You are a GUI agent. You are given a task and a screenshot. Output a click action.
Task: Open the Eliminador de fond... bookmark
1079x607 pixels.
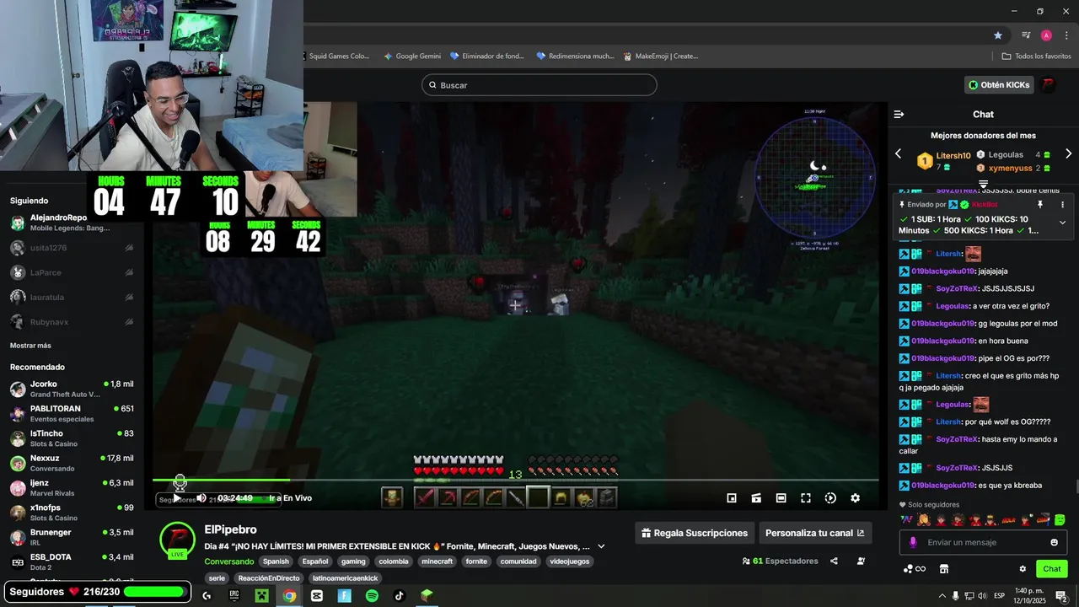pos(487,56)
